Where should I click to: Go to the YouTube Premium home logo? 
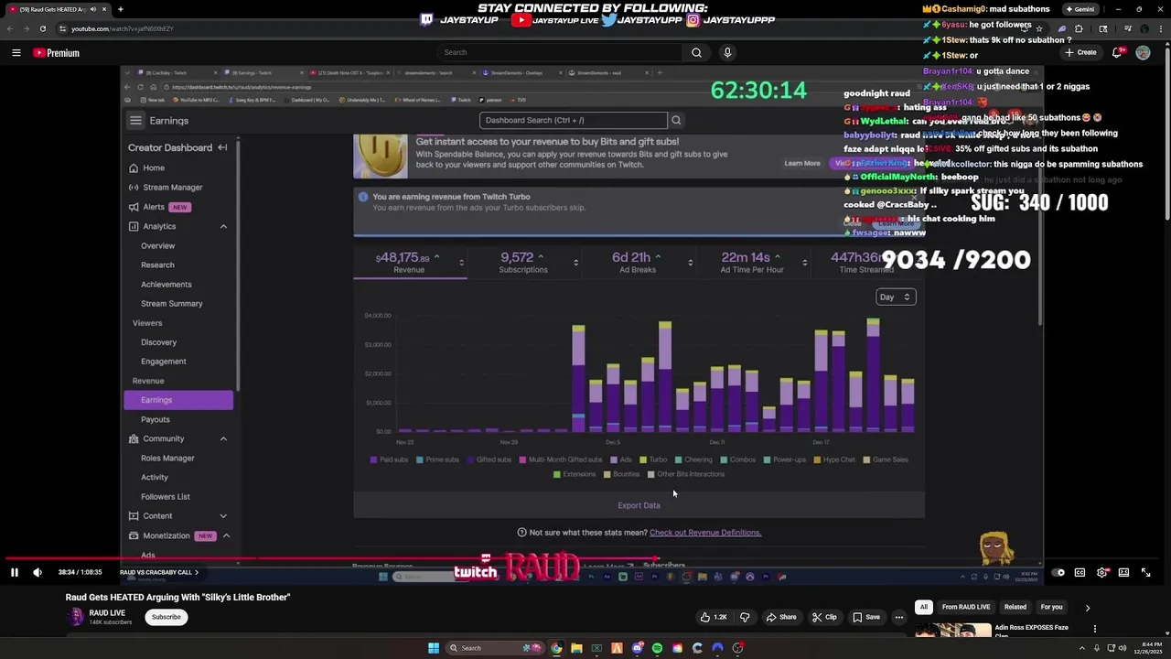tap(57, 53)
